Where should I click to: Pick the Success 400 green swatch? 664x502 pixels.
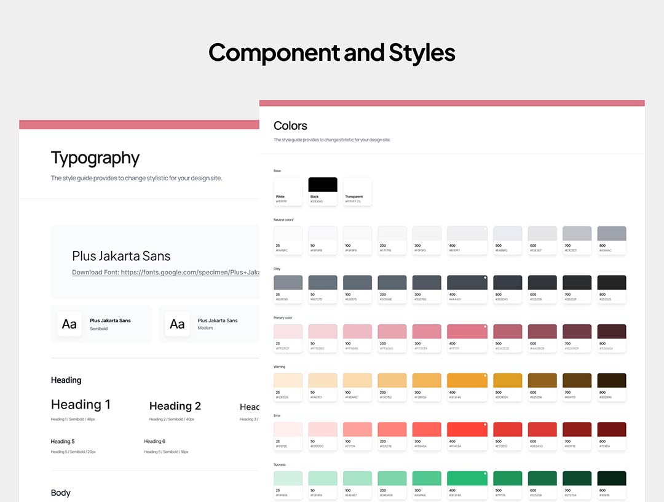467,479
